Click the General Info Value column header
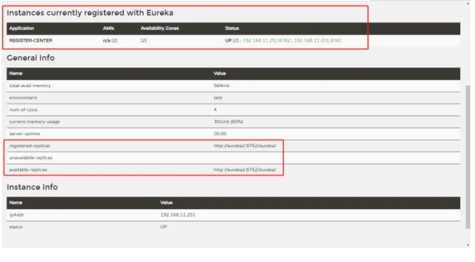 coord(220,73)
